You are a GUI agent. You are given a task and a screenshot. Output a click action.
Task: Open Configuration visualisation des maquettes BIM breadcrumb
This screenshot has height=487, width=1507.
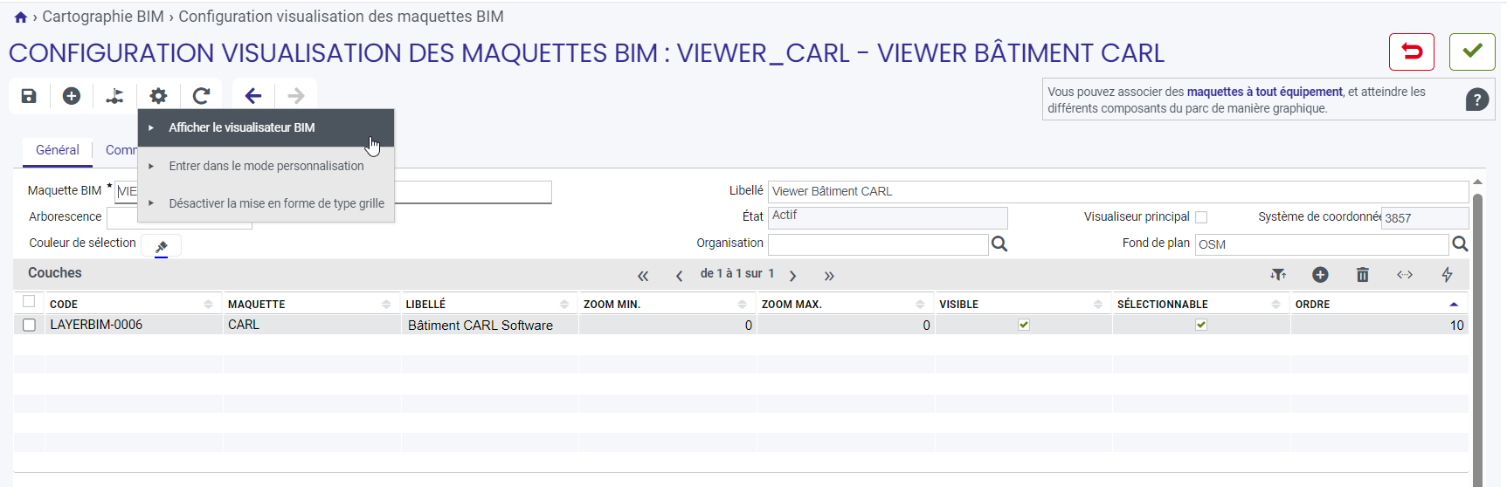341,17
